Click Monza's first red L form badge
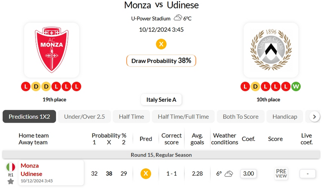Screen dimensions: 324x188 coord(26,86)
